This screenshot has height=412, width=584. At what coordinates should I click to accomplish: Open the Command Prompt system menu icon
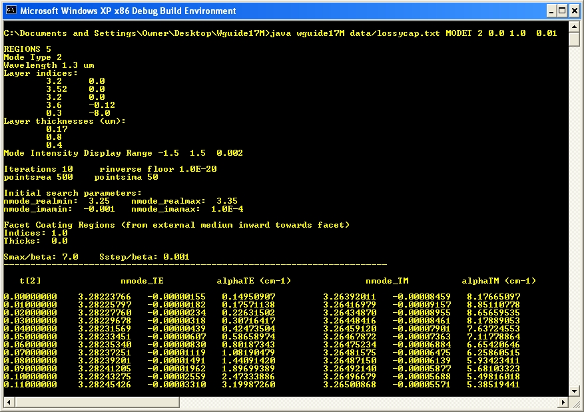pyautogui.click(x=10, y=11)
